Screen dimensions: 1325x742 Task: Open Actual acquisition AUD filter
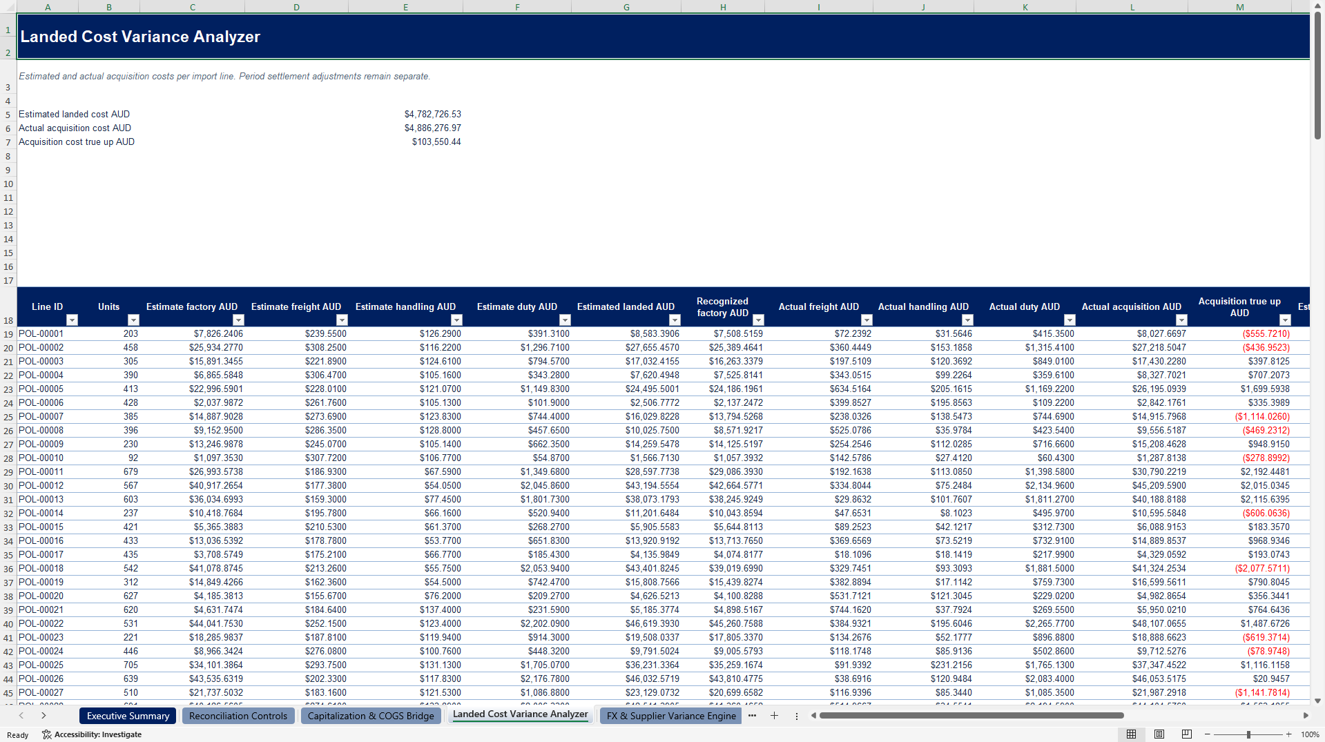pyautogui.click(x=1181, y=320)
